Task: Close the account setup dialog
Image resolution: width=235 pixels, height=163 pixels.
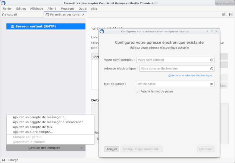Action: [216, 31]
